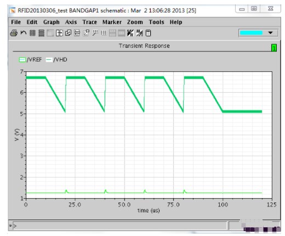Click the Transient Response title
The image size is (285, 236).
point(144,46)
